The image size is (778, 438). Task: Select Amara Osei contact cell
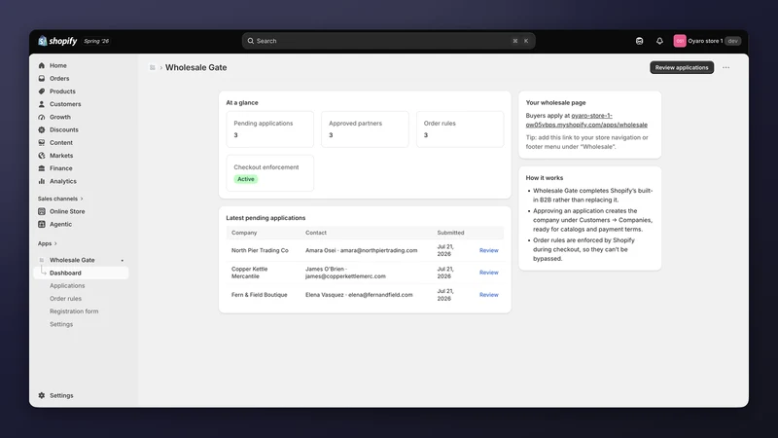point(361,251)
